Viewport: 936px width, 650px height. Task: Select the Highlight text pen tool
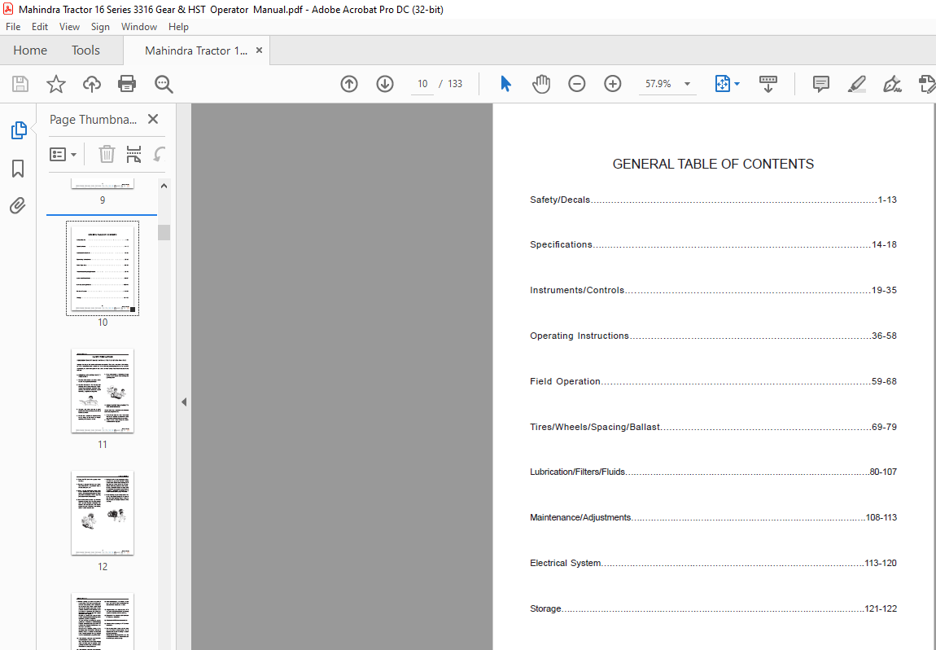click(856, 84)
